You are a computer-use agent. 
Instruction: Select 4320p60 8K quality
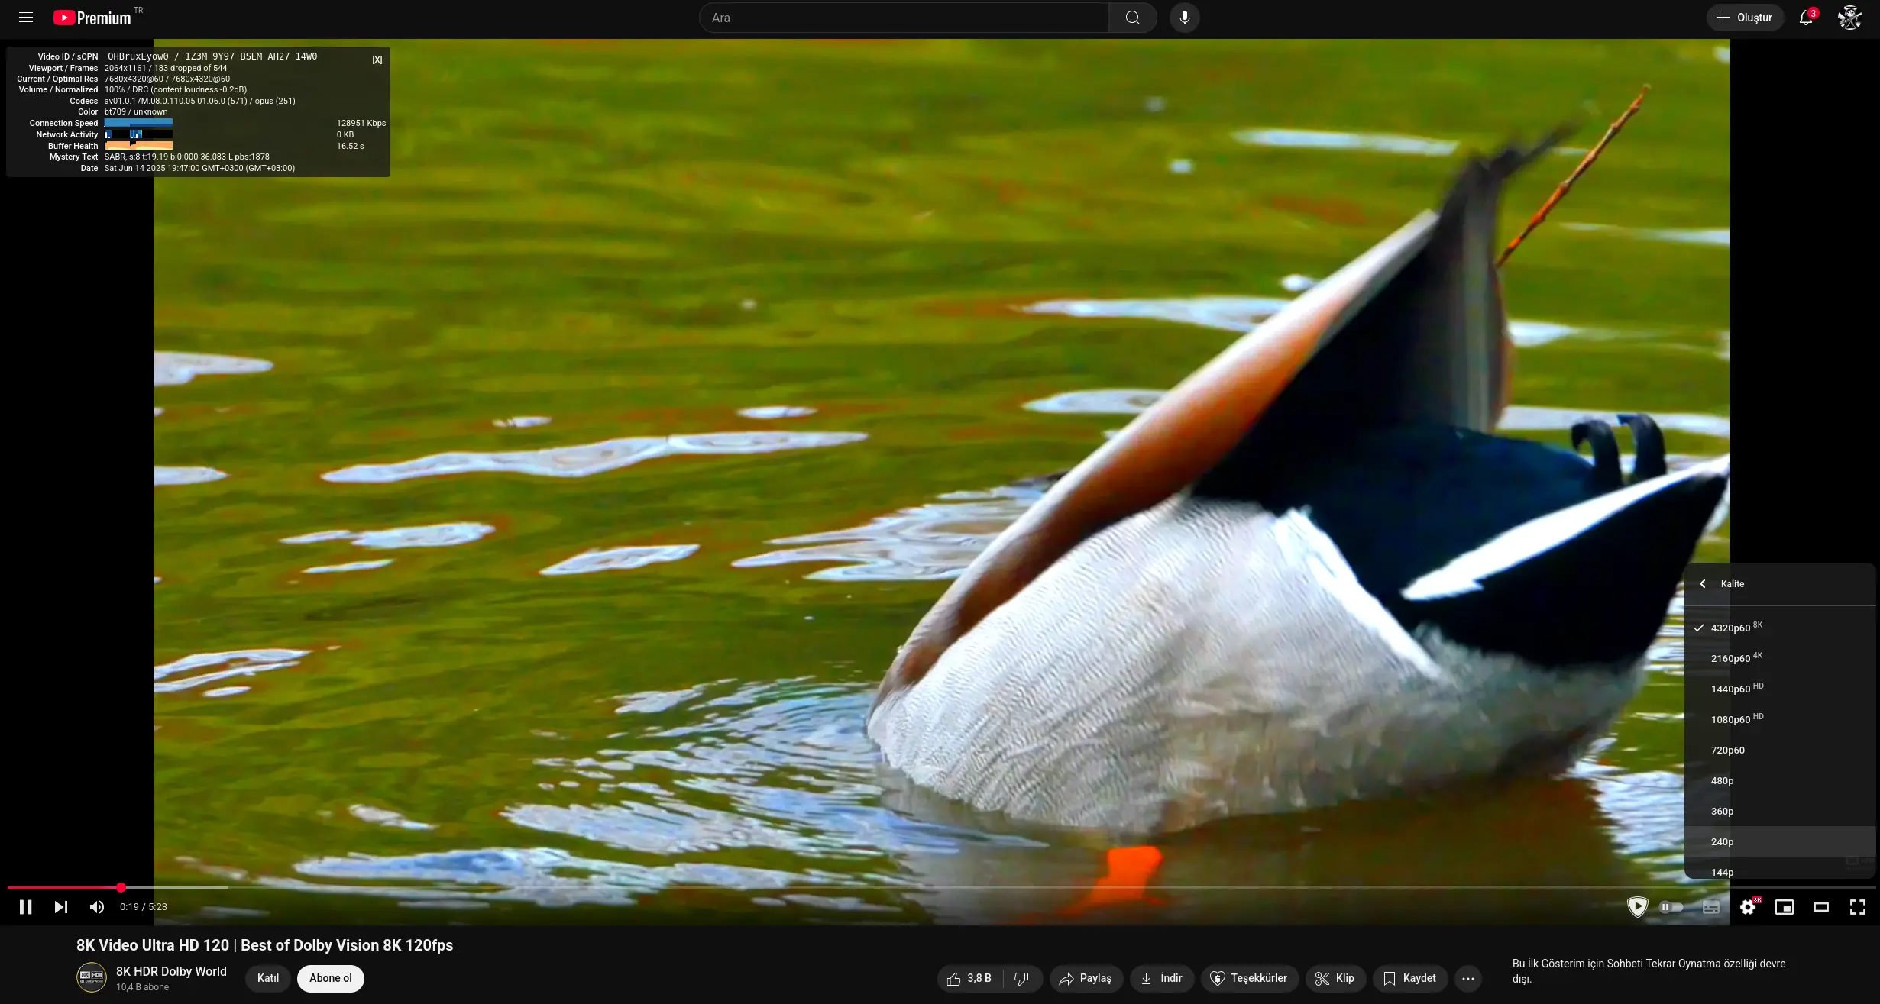point(1780,628)
